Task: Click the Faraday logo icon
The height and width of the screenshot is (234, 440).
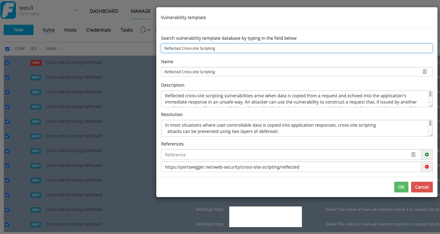Action: click(8, 10)
